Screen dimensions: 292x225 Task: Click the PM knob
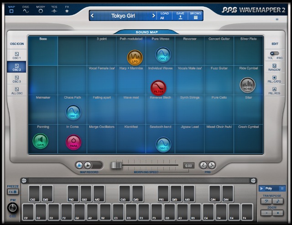click(12, 208)
